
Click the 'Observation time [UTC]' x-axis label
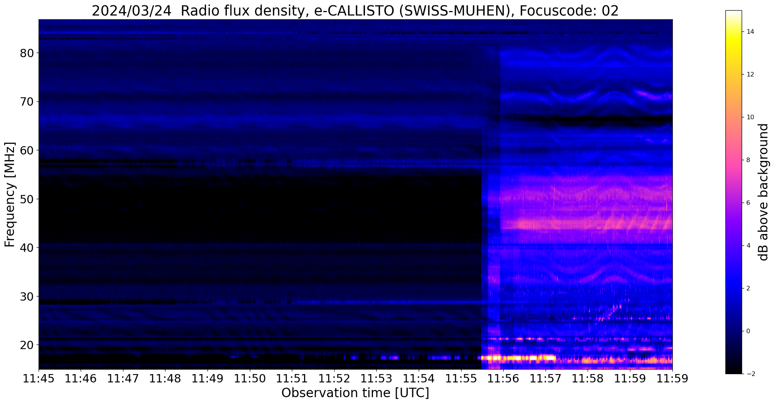click(x=355, y=393)
